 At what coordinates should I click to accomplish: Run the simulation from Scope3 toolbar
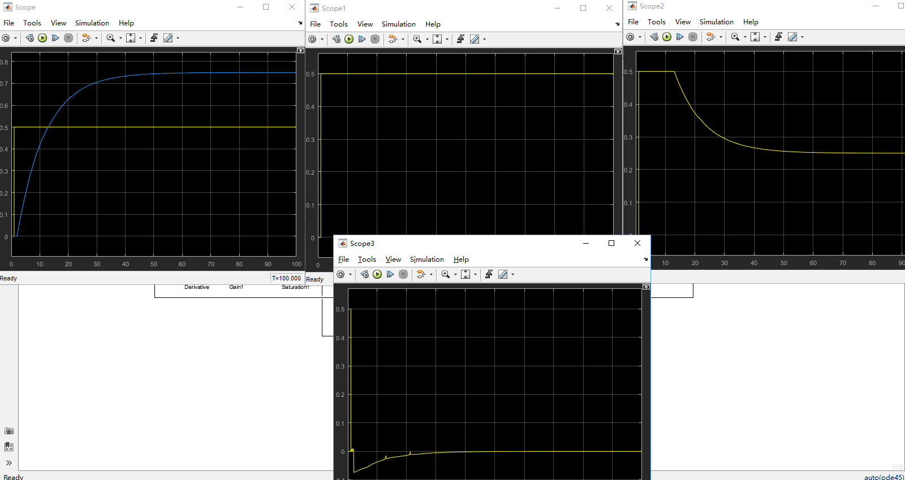pos(377,274)
